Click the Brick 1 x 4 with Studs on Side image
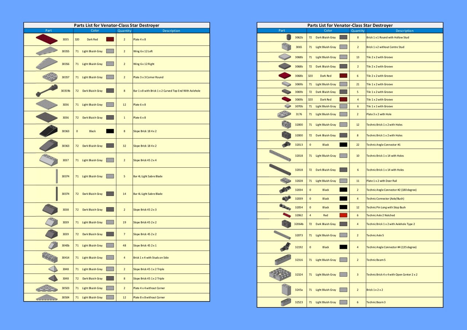 (50, 257)
